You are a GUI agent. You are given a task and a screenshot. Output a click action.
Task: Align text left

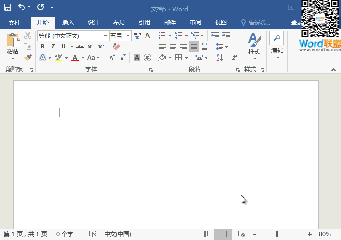(x=162, y=47)
